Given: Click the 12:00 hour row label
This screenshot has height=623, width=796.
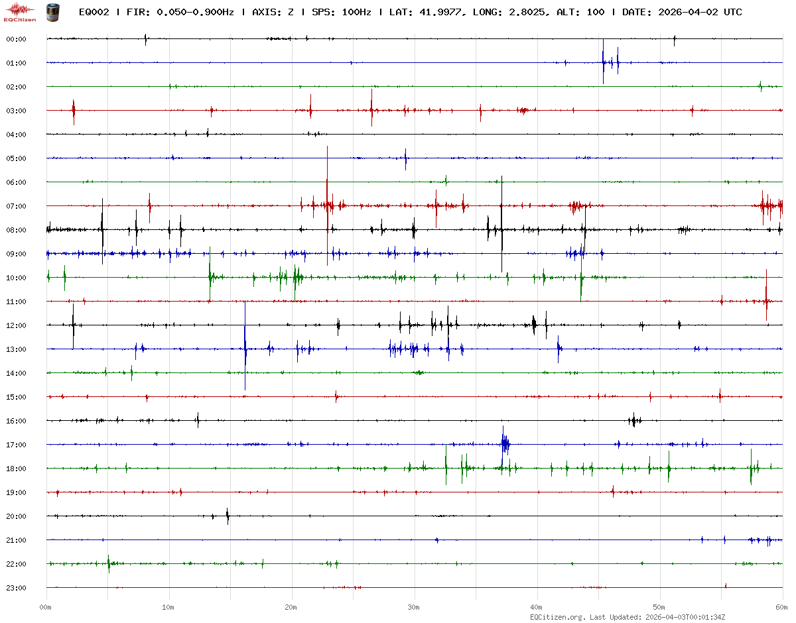Looking at the screenshot, I should click(16, 325).
